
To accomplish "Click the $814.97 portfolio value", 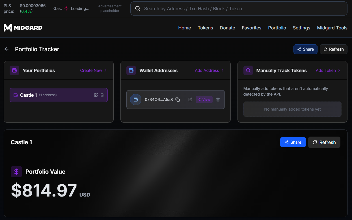I will [x=44, y=191].
